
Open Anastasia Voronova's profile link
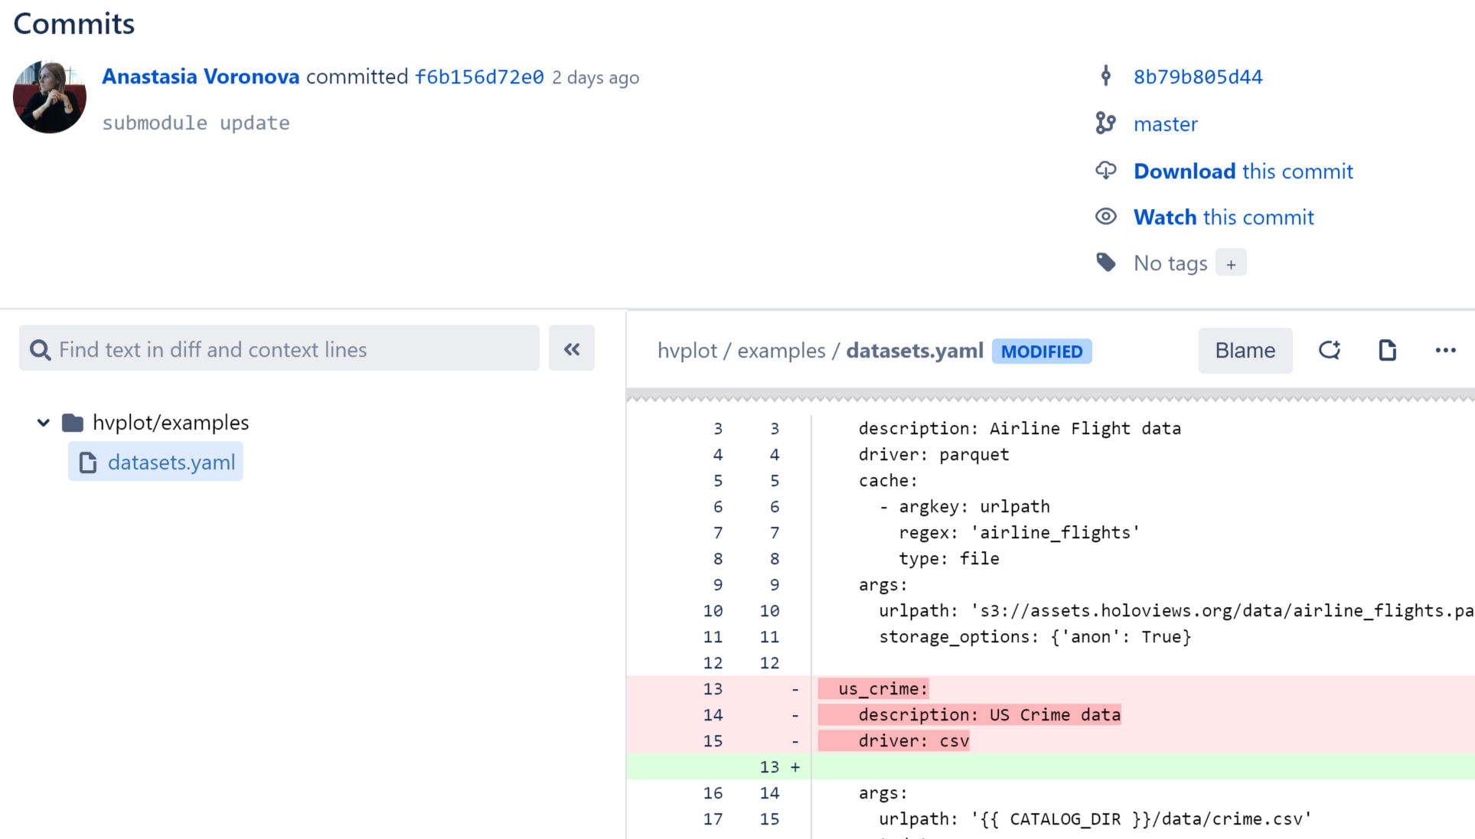click(201, 77)
